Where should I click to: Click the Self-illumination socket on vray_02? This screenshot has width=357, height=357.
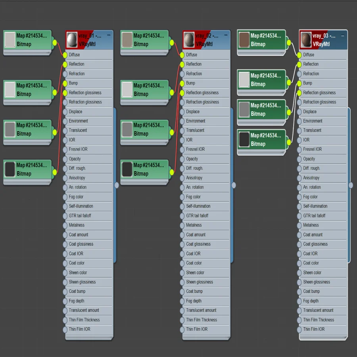tap(182, 207)
